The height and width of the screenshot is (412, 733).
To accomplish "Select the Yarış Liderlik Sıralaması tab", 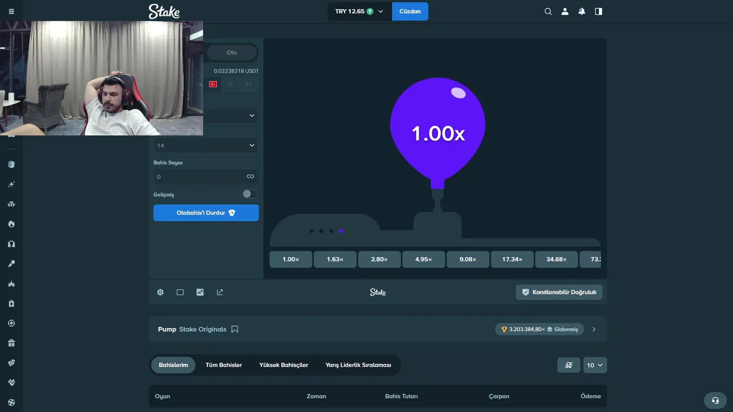I will 358,365.
